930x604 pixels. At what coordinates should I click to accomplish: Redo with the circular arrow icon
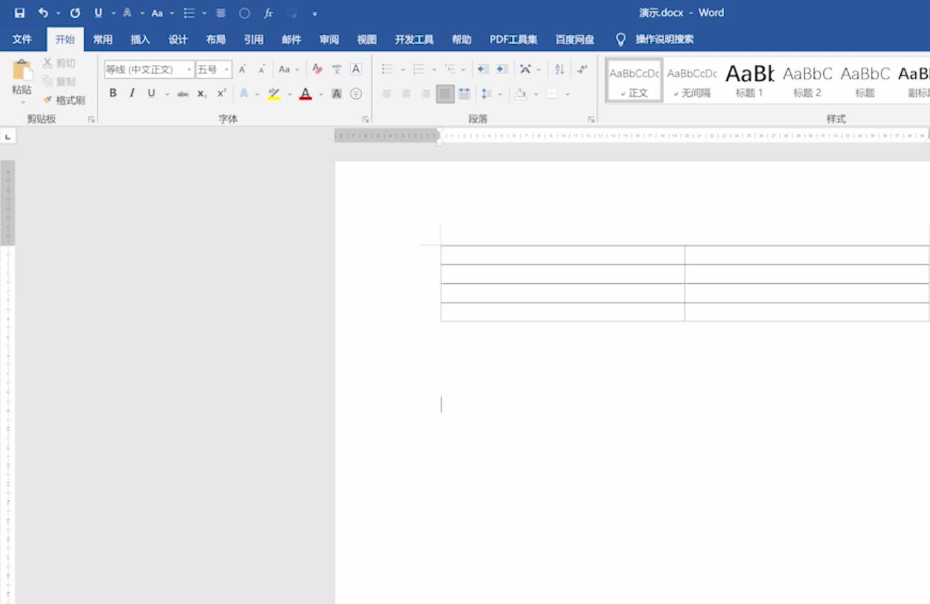tap(75, 13)
